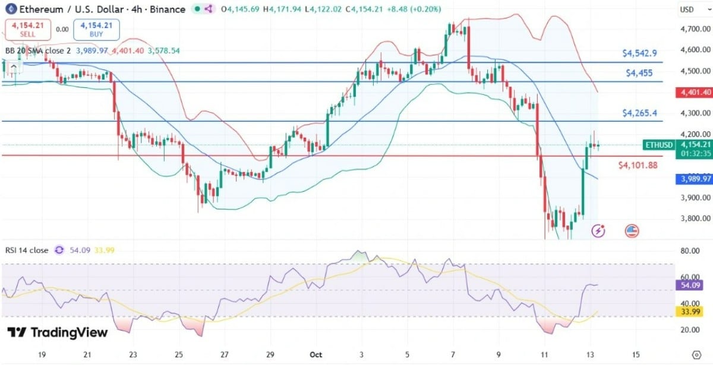Click the red 4,401.40 upper band price tag
The width and height of the screenshot is (713, 365).
(694, 93)
